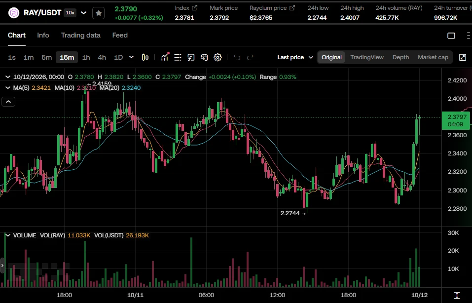
Task: Open the more timeframes dropdown after 1D
Action: click(131, 57)
